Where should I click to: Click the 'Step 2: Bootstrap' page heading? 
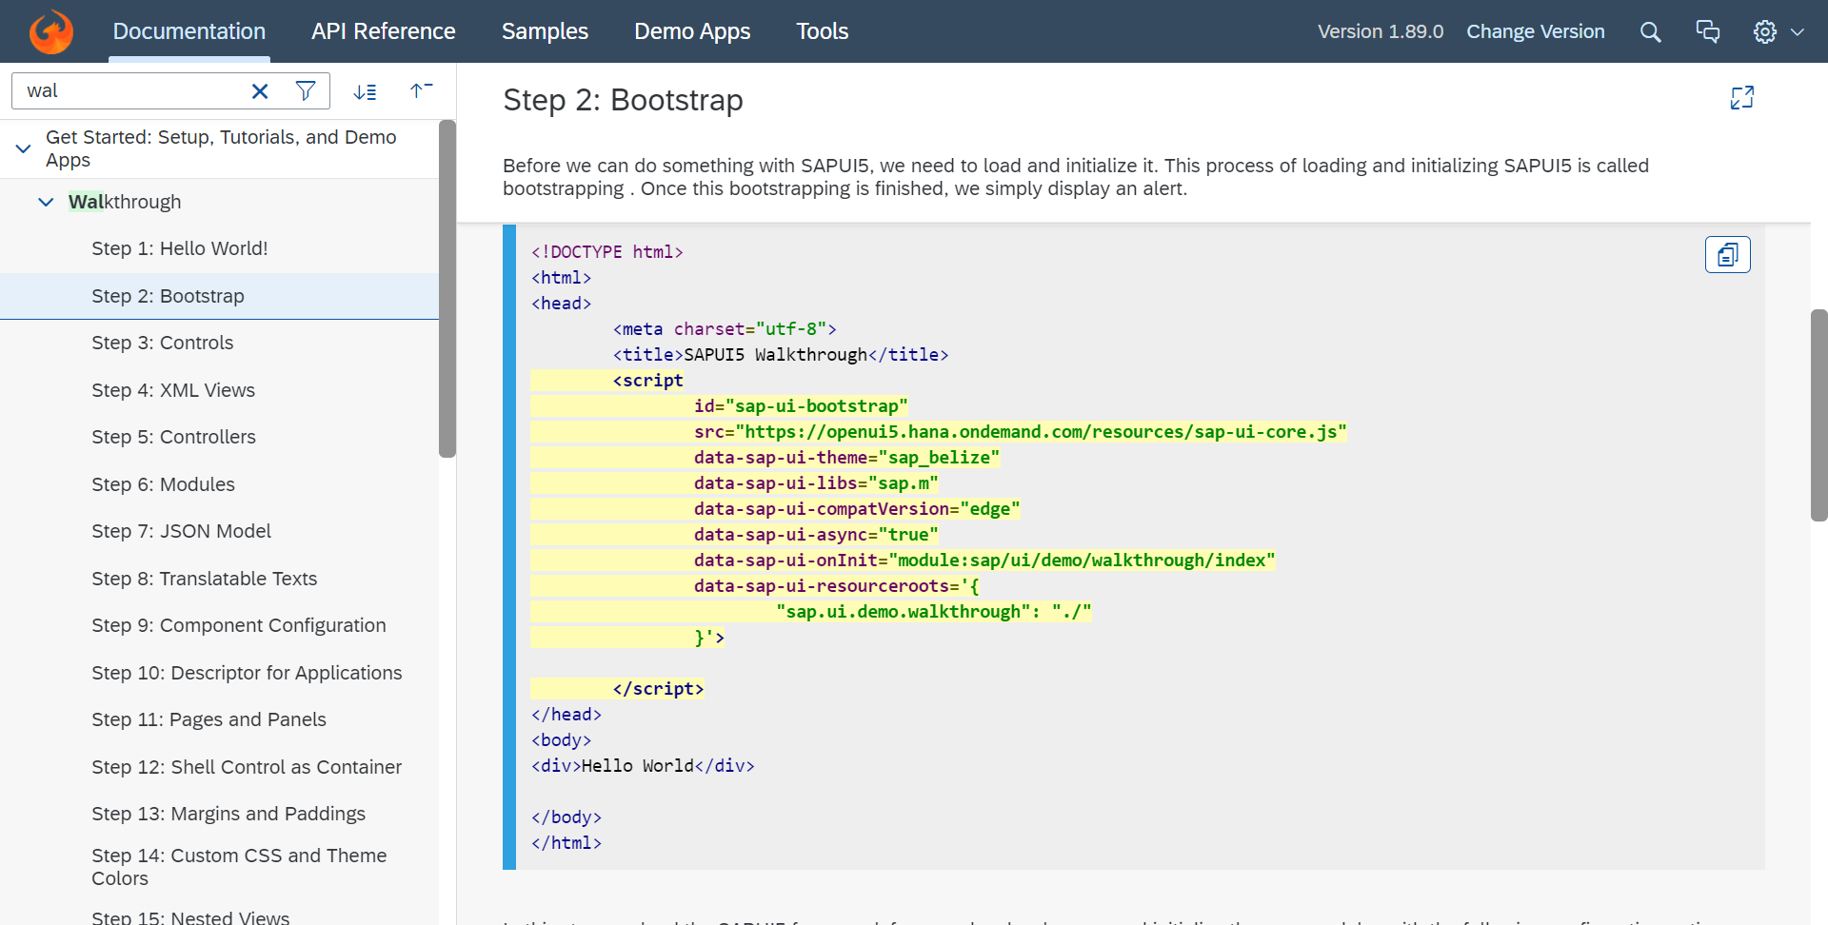click(623, 100)
